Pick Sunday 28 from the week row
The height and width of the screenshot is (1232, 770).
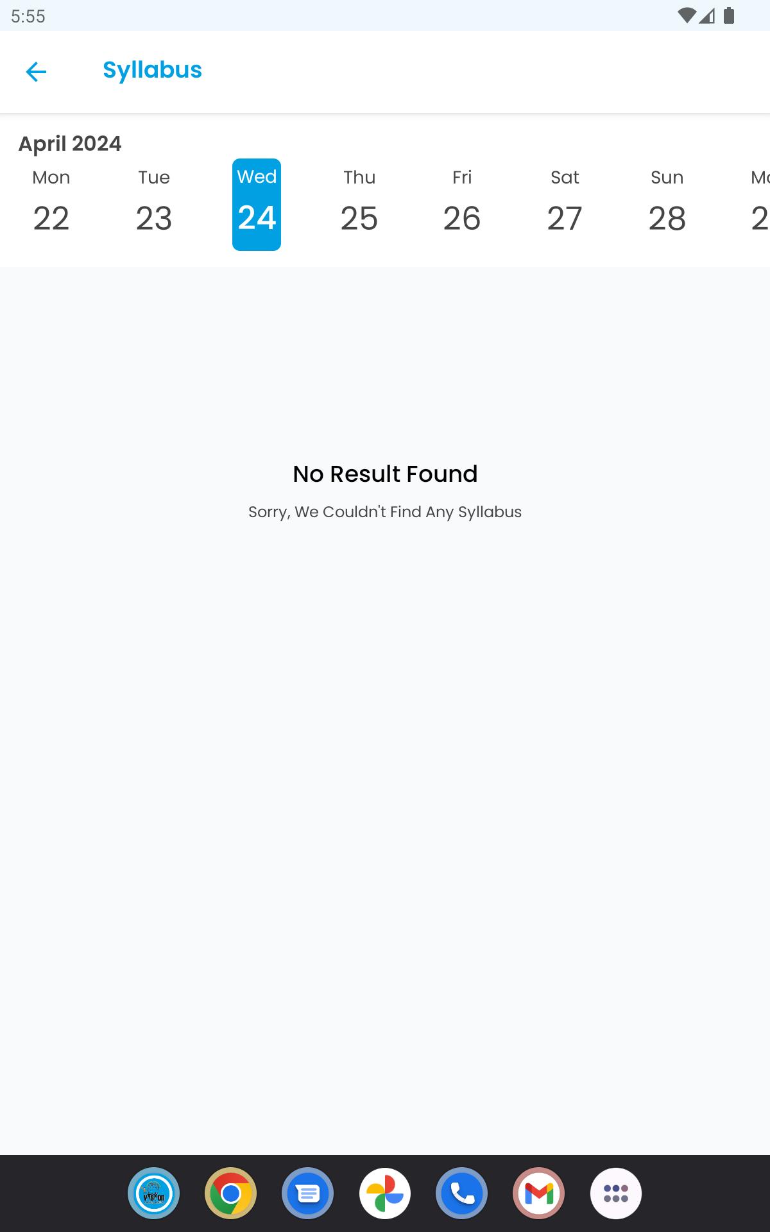[667, 204]
